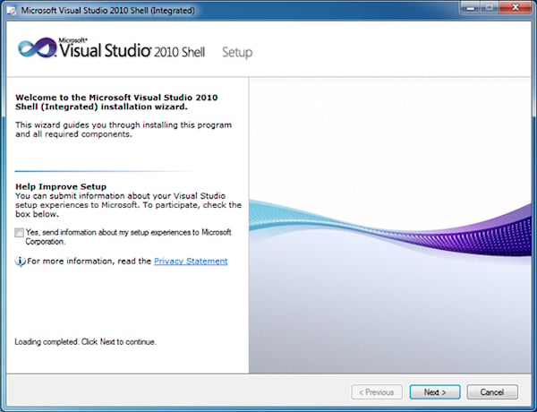
Task: Click the Next button to continue setup
Action: click(435, 391)
